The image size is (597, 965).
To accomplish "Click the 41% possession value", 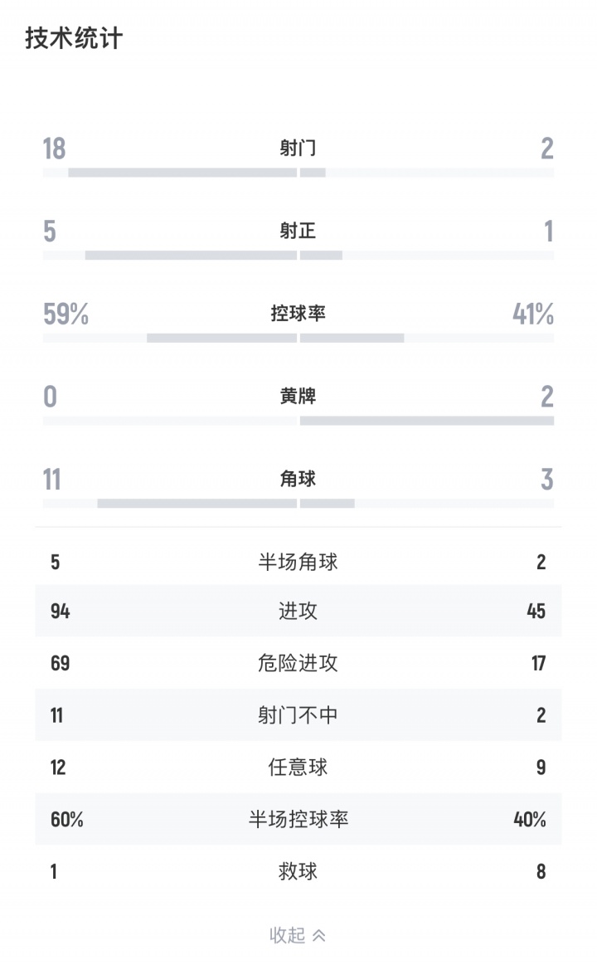I will pos(533,314).
